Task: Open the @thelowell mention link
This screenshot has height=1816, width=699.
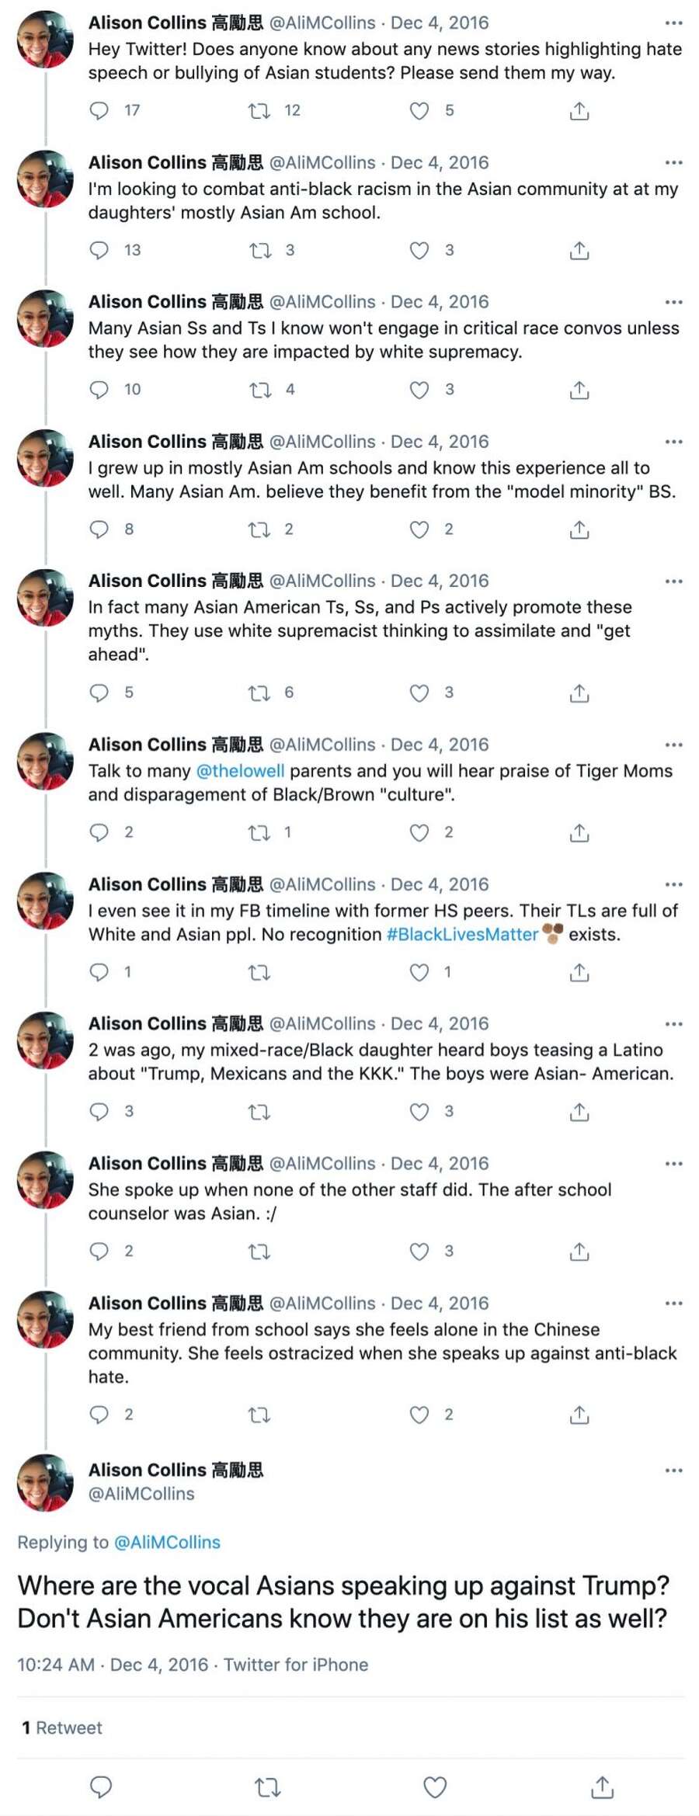Action: click(240, 771)
